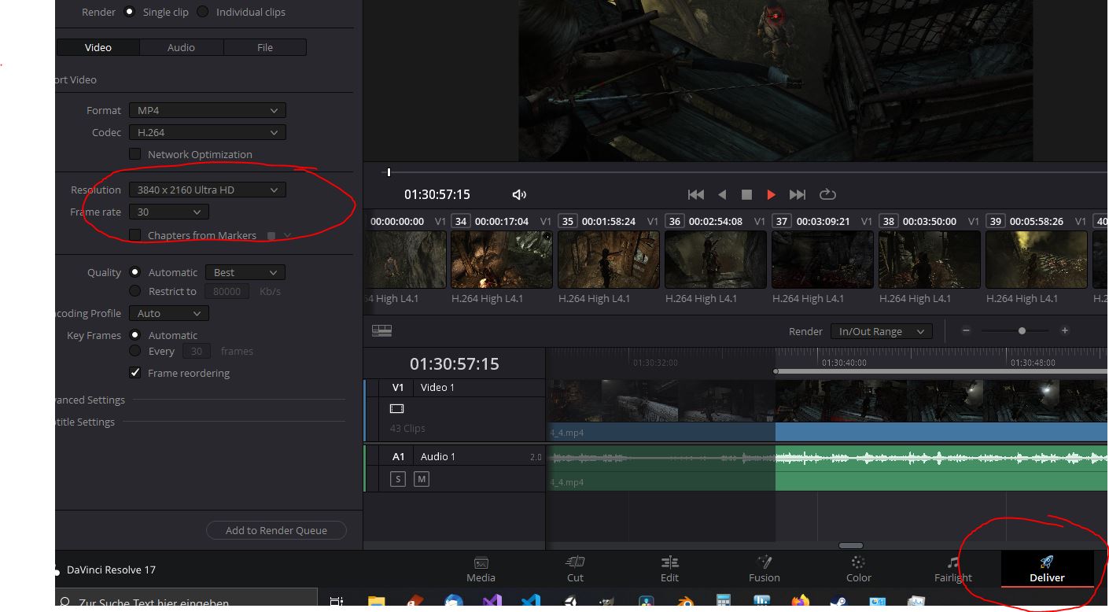Open the Resolution dropdown showing 3840 x 2160
Viewport: 1109px width, 612px height.
coord(207,190)
